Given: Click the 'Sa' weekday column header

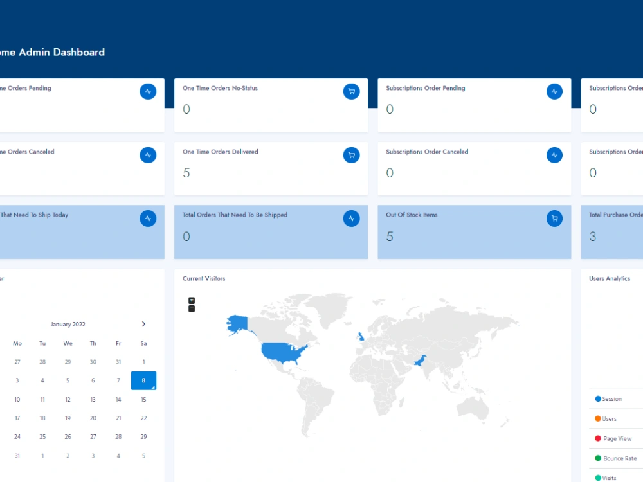Looking at the screenshot, I should click(x=143, y=343).
